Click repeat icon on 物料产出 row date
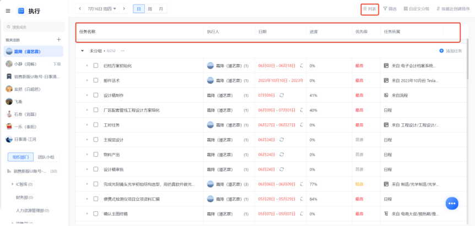The height and width of the screenshot is (226, 475). pos(282,155)
